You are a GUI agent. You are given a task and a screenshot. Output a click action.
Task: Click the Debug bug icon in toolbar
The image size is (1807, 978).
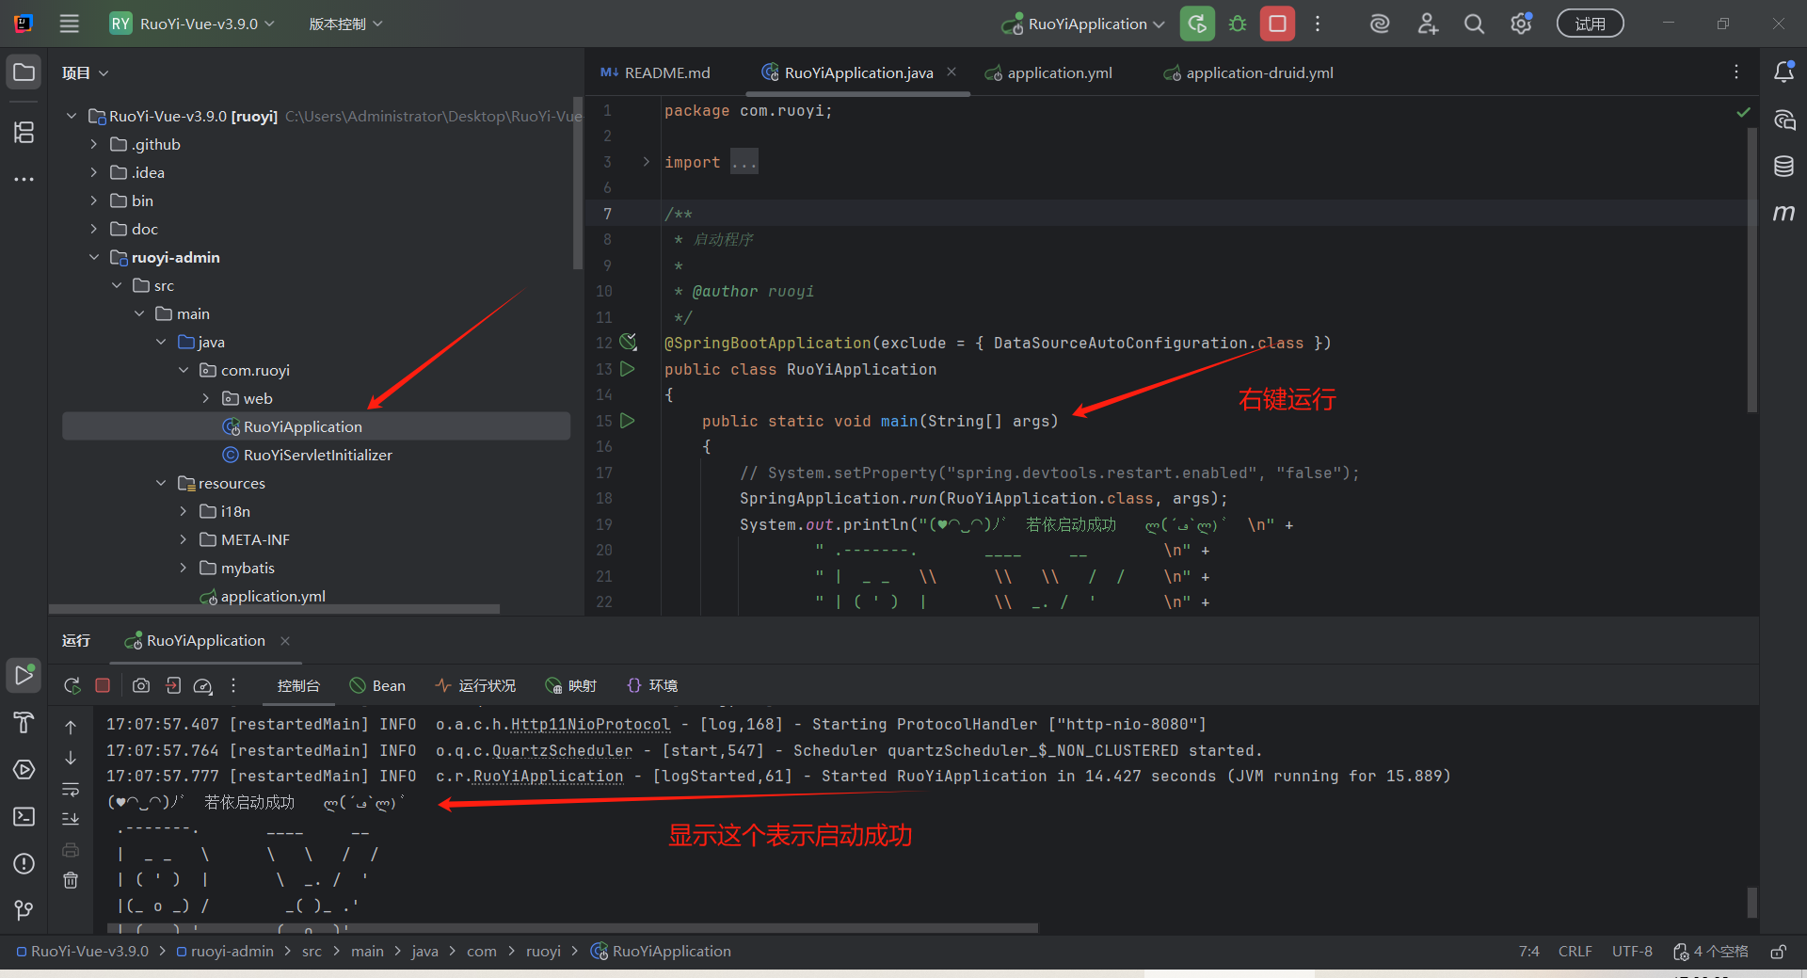1238,24
